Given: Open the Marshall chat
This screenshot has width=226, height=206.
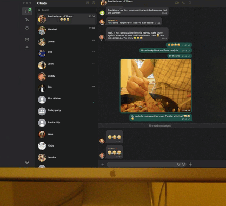Looking at the screenshot, I should [67, 30].
